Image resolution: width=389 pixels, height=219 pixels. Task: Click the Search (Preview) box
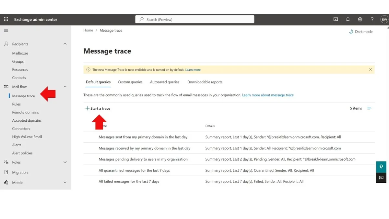(x=194, y=19)
